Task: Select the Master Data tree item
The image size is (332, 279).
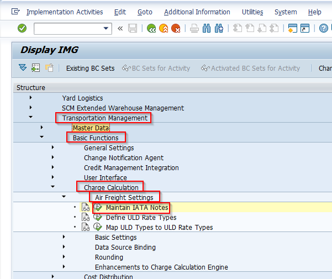Action: coord(91,128)
